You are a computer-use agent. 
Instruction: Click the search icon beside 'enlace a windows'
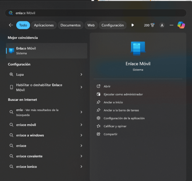(11, 135)
